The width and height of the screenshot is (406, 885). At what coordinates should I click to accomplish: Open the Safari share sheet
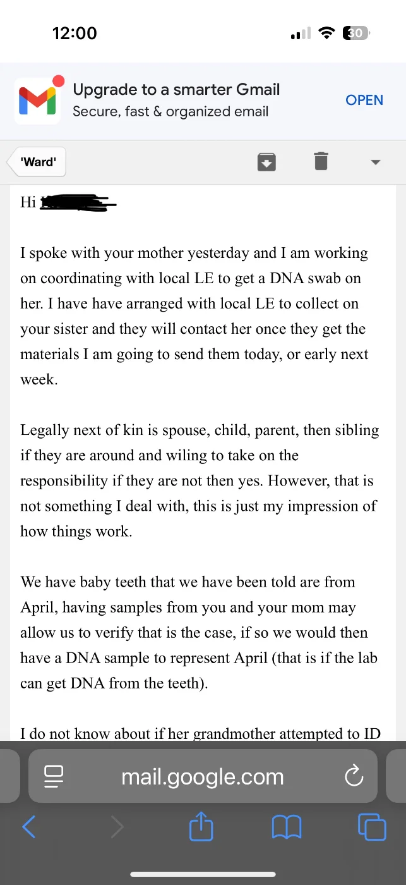click(x=202, y=827)
